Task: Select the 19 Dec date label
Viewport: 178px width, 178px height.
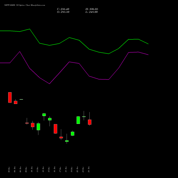Action: (72, 169)
